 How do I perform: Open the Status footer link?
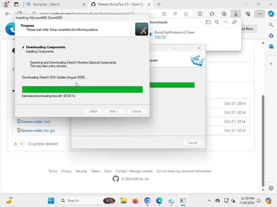click(95, 171)
